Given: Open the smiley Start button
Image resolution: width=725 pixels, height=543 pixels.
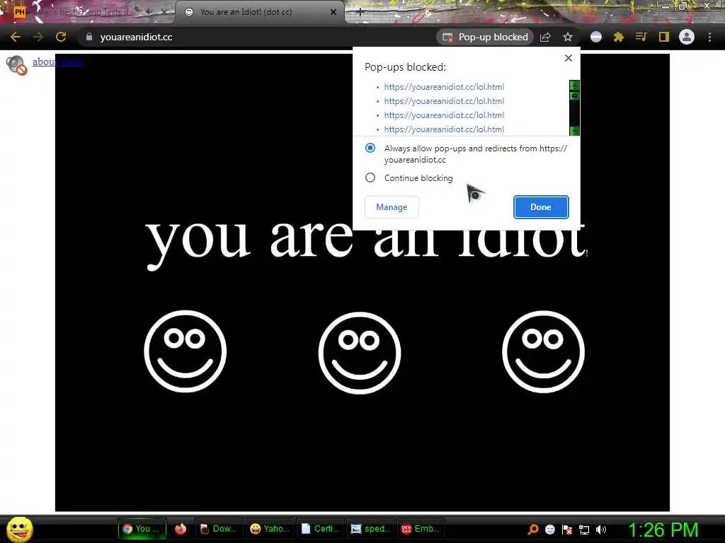Looking at the screenshot, I should pyautogui.click(x=19, y=530).
